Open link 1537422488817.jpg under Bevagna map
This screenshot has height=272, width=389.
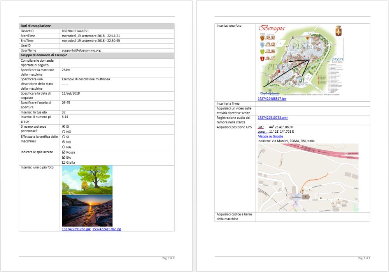click(272, 99)
